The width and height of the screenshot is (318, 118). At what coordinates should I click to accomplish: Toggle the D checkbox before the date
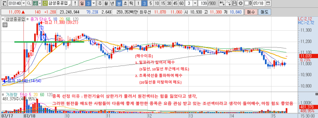(246, 3)
